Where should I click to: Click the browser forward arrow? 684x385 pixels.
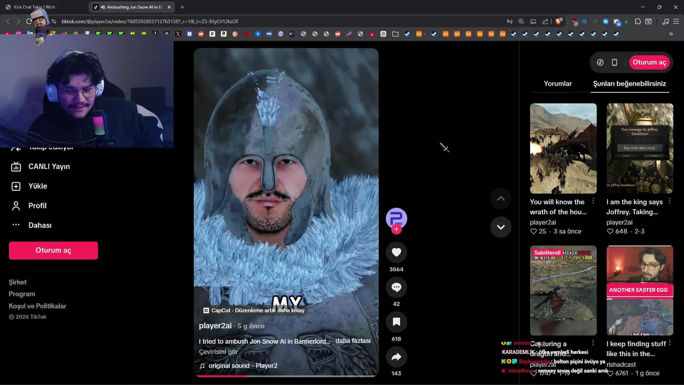18,21
